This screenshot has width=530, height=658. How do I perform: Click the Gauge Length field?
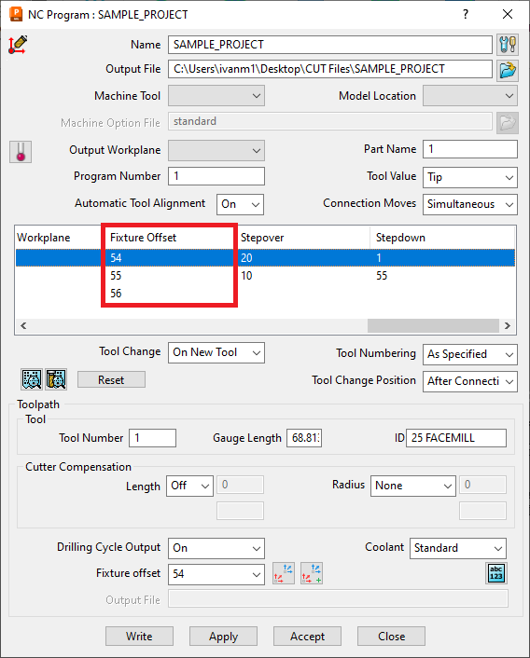(x=304, y=438)
